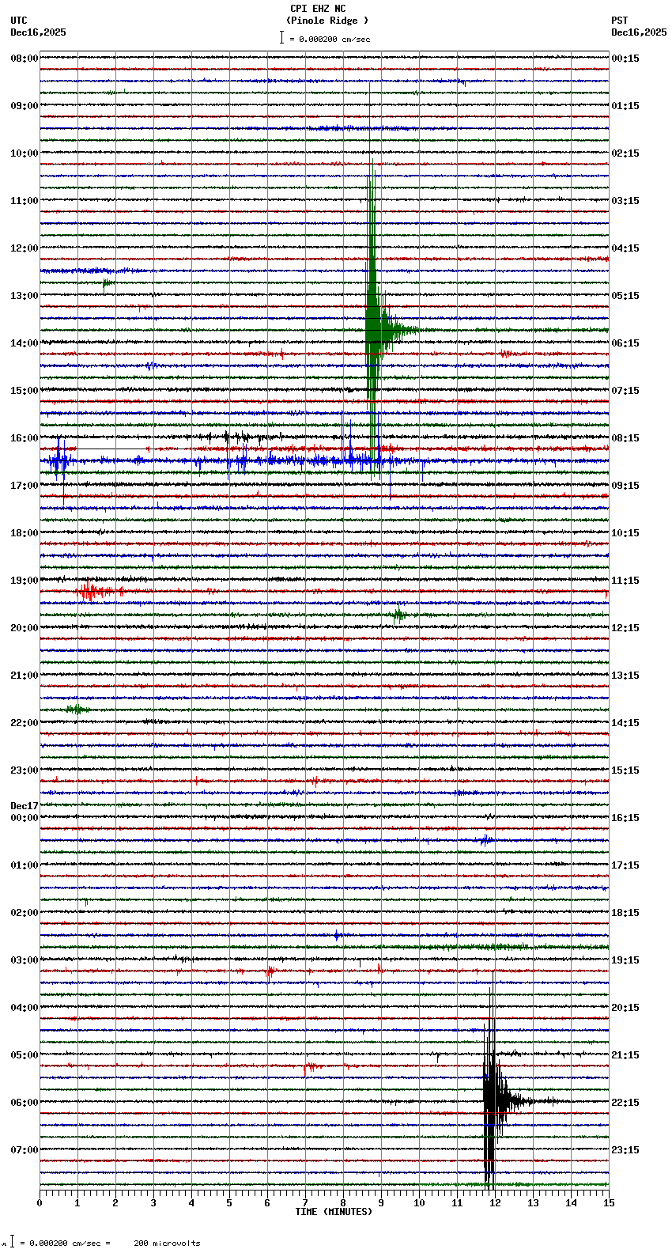Click the '08:15' PST time label
Image resolution: width=672 pixels, height=1253 pixels.
(625, 438)
